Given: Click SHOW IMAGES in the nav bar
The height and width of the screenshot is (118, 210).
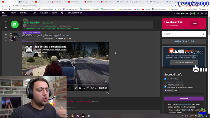Looking at the screenshot, I should point(75,13).
